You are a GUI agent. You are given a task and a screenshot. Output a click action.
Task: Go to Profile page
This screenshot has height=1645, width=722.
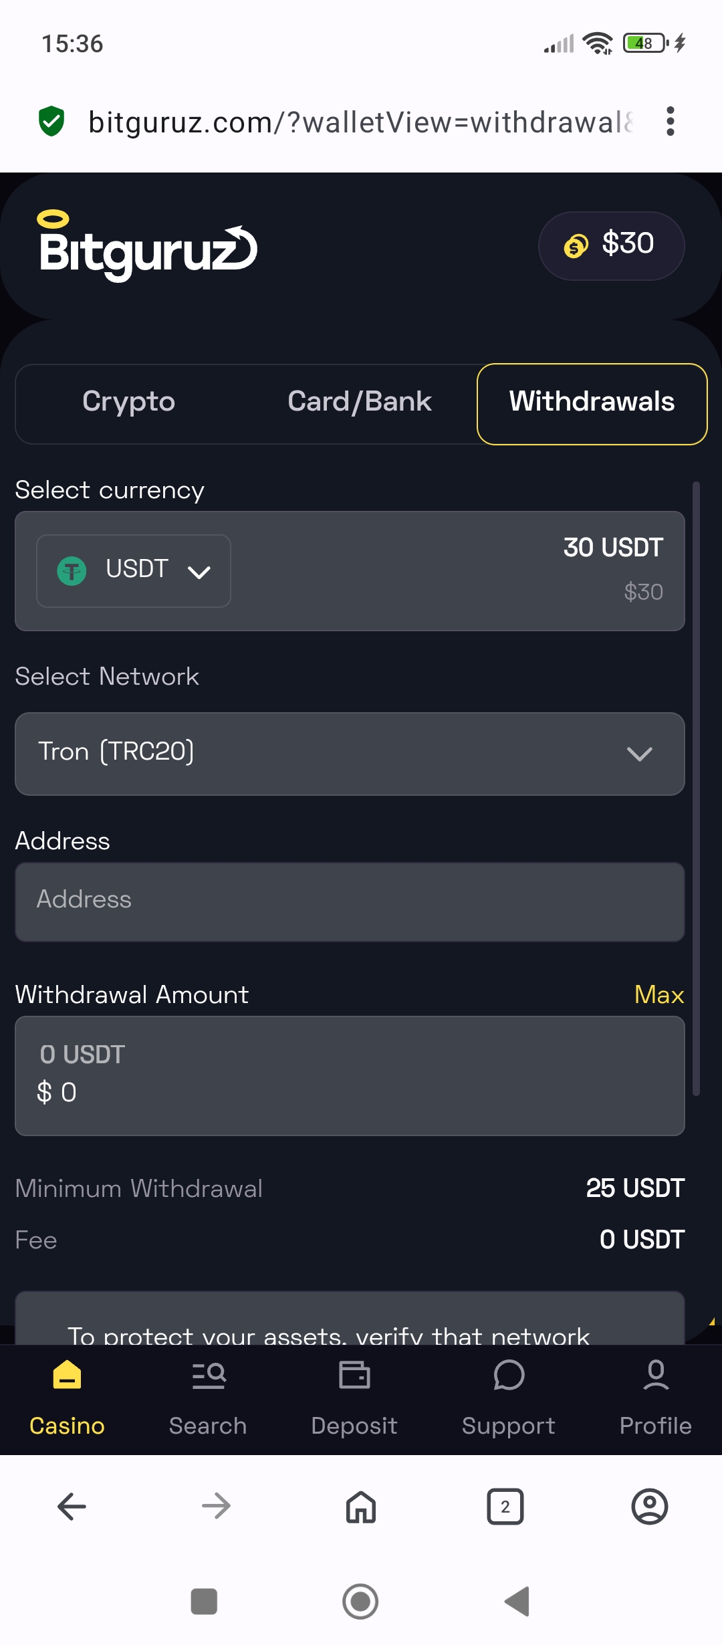point(655,1398)
